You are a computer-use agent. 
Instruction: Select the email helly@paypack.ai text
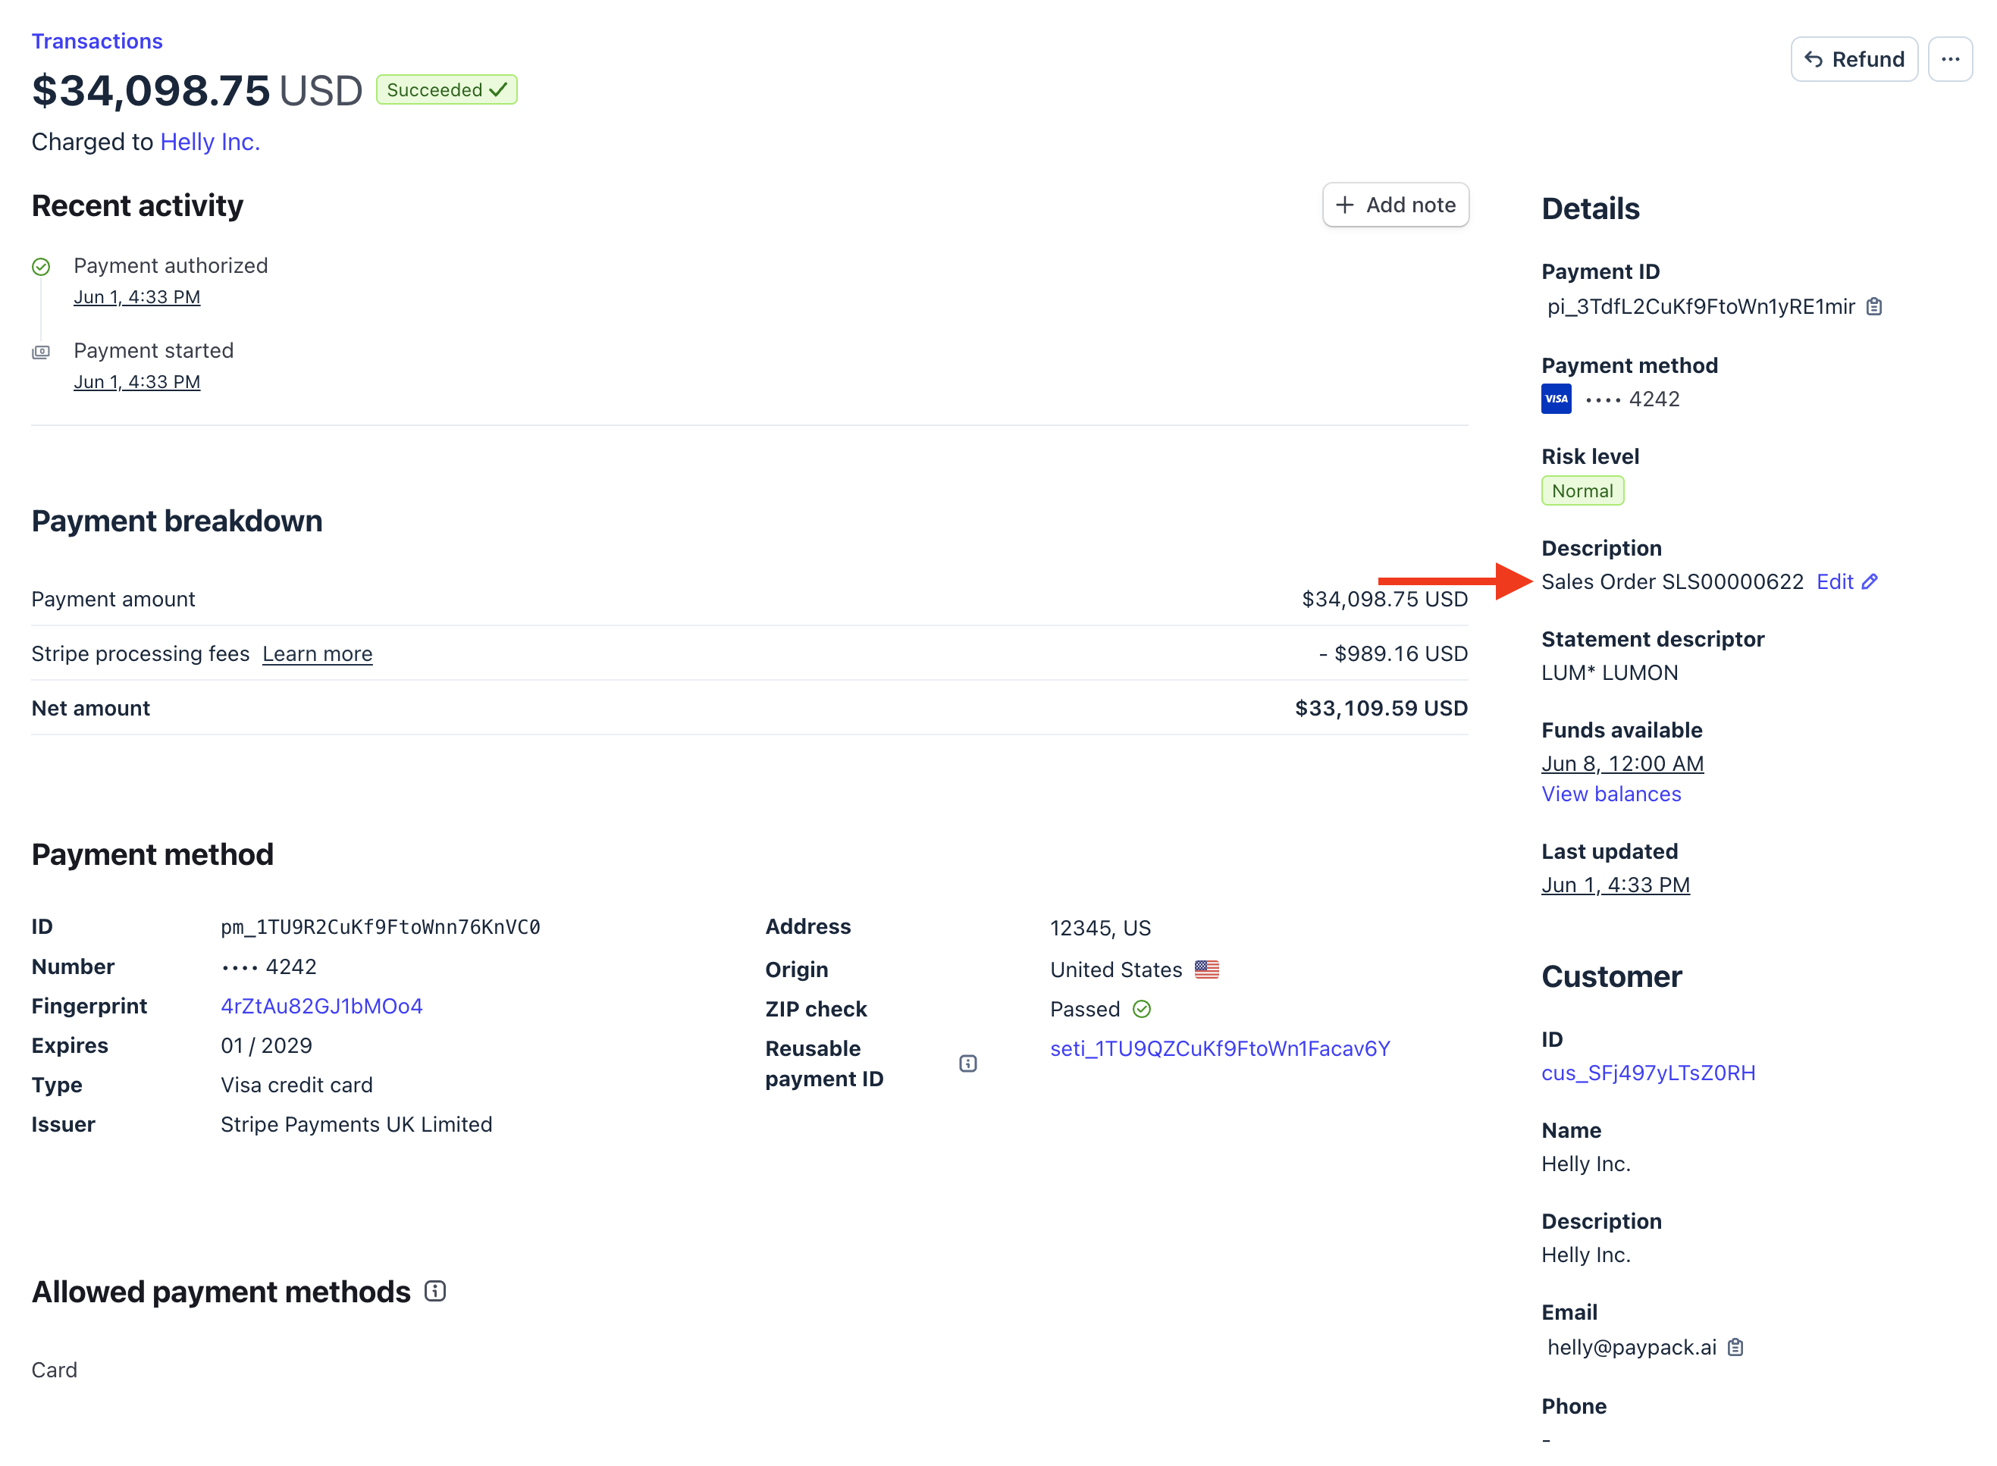point(1632,1347)
